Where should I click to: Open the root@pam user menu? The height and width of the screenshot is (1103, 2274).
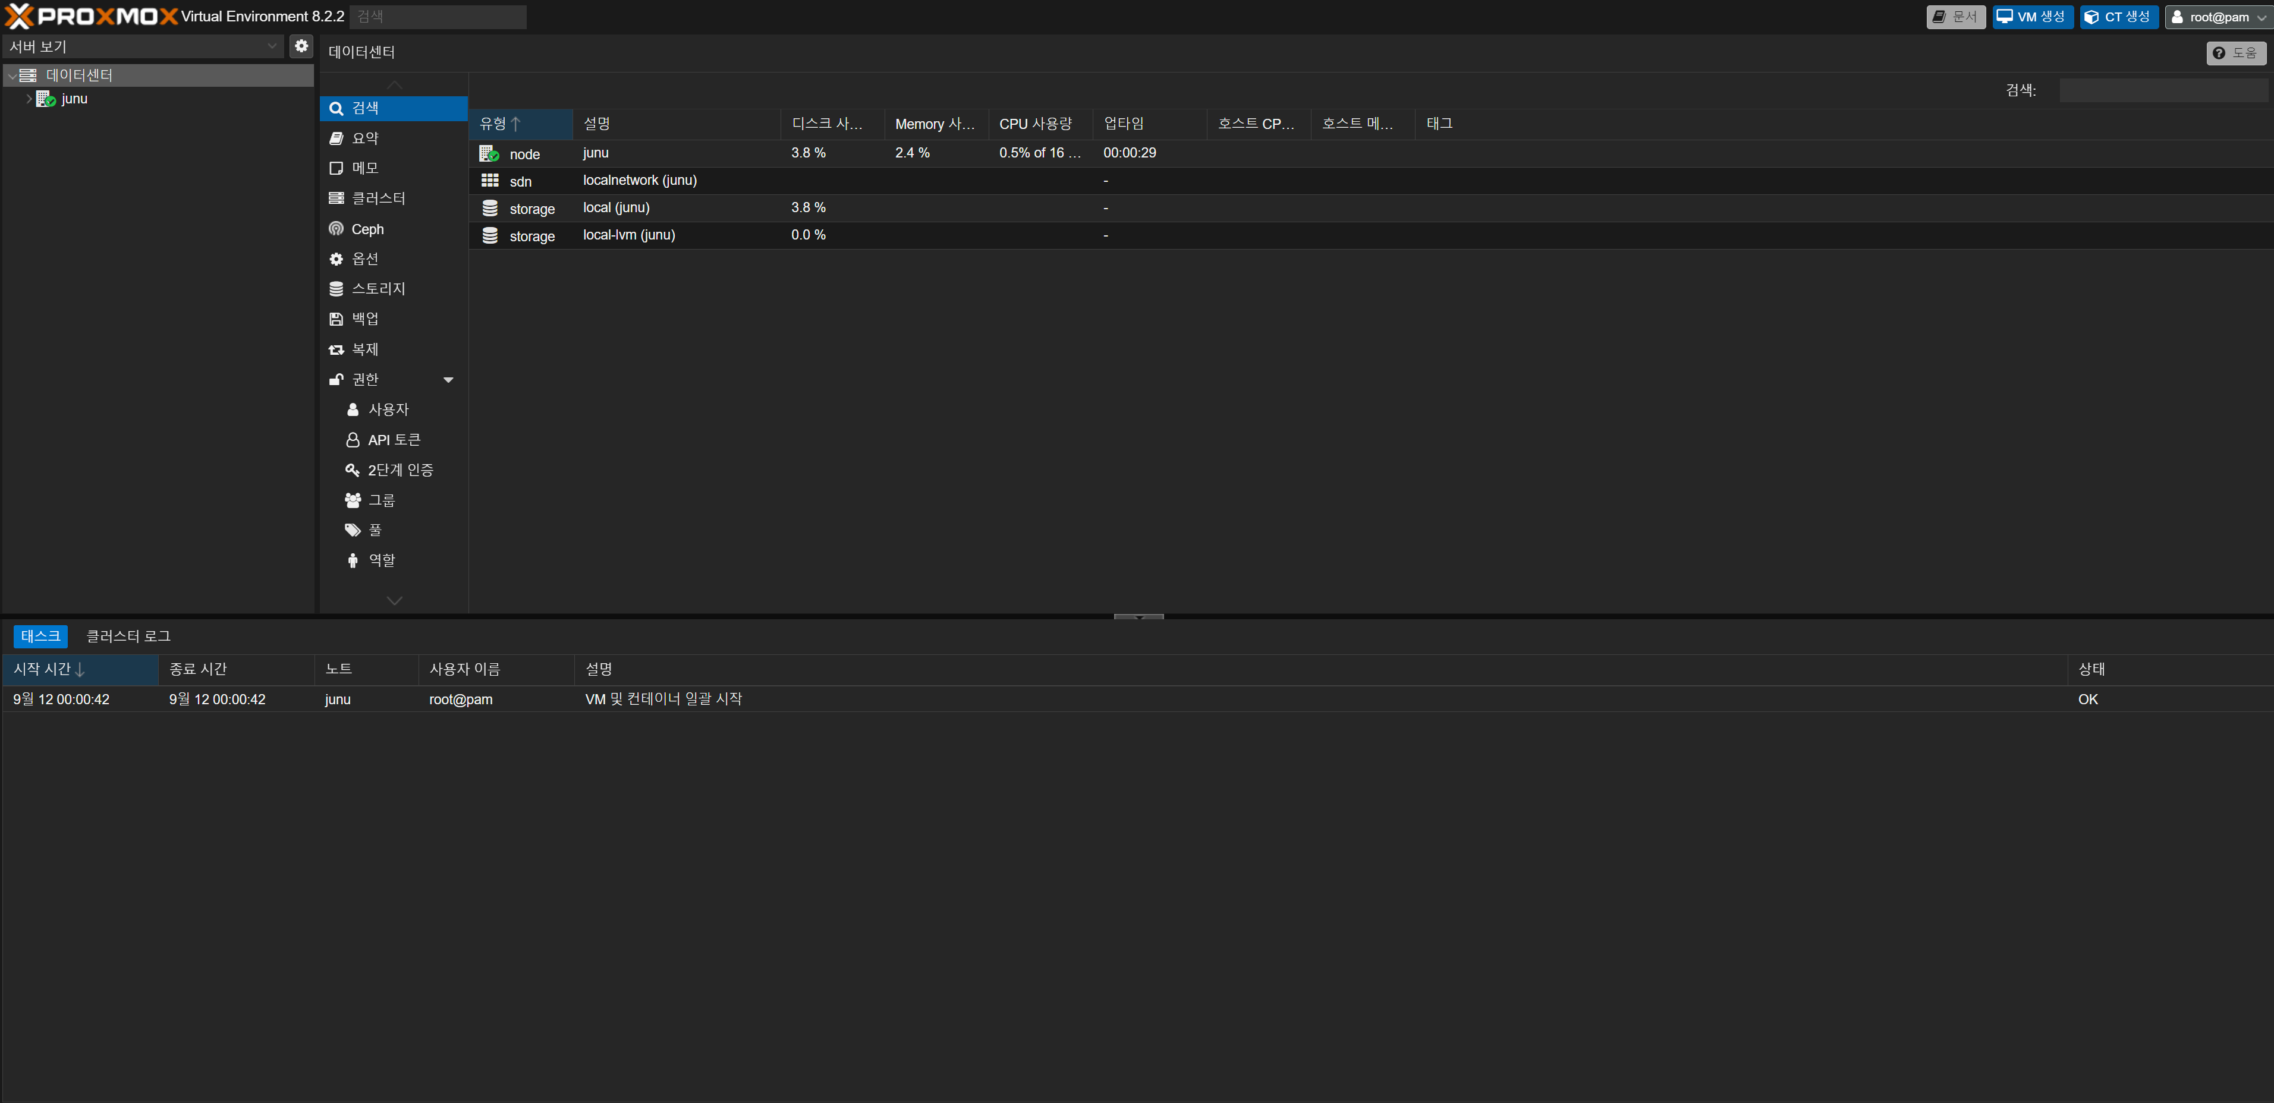(x=2216, y=17)
